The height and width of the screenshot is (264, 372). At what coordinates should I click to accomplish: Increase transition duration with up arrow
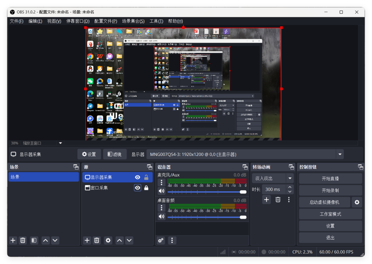pyautogui.click(x=290, y=187)
